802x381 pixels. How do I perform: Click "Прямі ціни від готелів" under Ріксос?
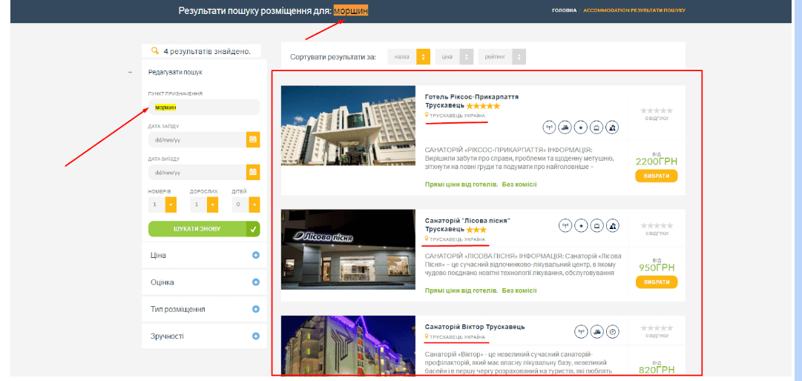[461, 185]
